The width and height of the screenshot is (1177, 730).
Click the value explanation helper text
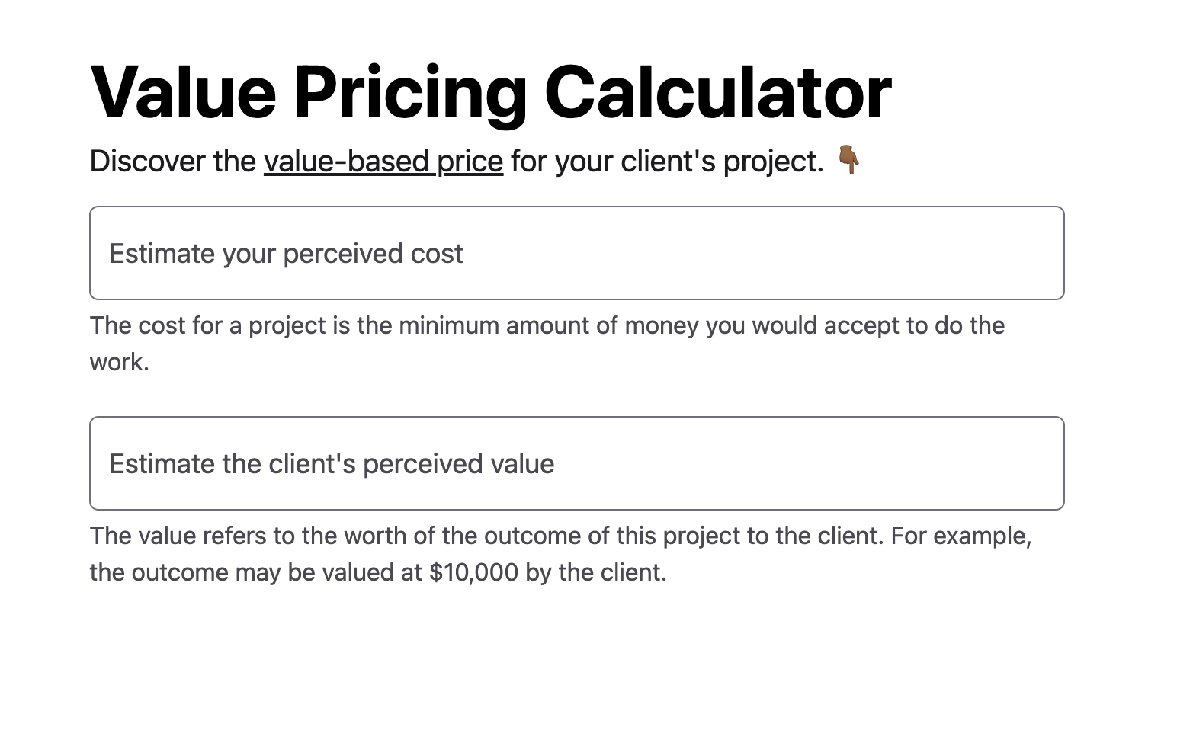(x=560, y=536)
